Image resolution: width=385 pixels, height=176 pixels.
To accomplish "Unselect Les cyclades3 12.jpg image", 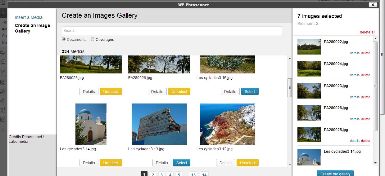I will click(x=247, y=163).
